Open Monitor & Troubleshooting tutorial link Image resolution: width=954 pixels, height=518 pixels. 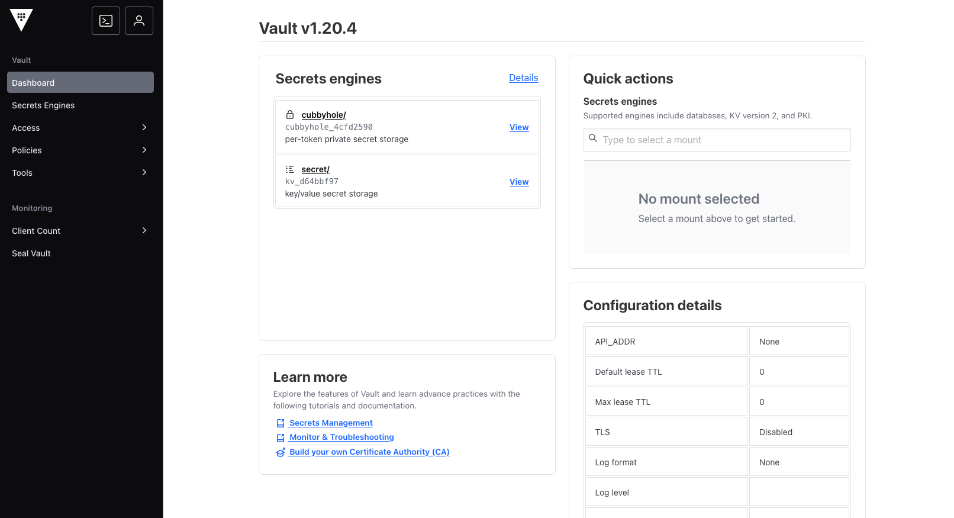(x=341, y=437)
